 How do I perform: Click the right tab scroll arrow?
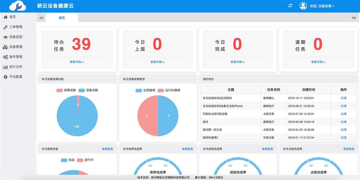point(354,18)
